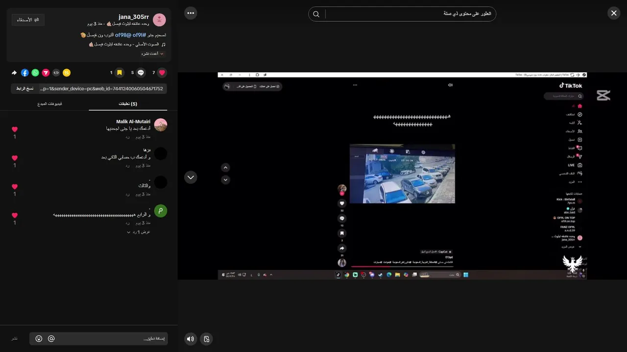Open Malik Al-Mutairi username
The image size is (627, 352).
click(x=133, y=121)
